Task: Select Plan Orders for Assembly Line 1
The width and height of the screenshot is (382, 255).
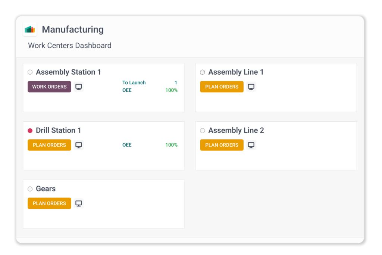Action: point(222,87)
